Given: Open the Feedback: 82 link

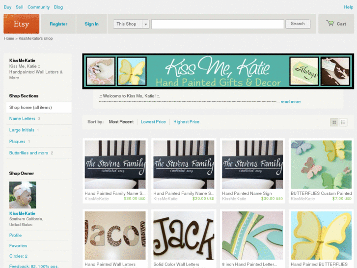Looking at the screenshot, I should 34,266.
